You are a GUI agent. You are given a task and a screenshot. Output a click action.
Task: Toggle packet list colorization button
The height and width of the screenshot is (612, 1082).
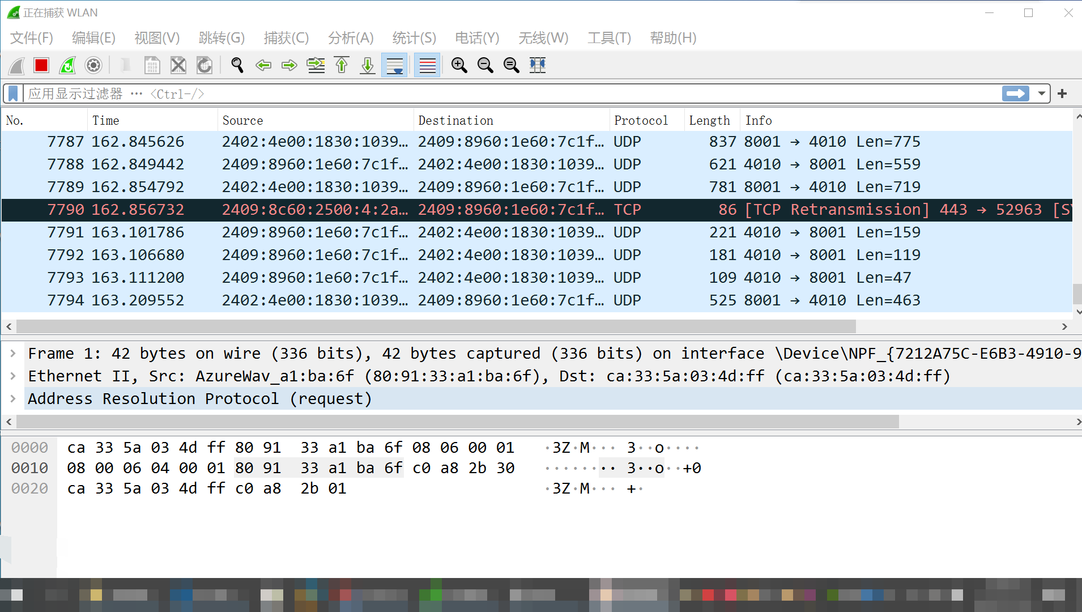point(428,66)
